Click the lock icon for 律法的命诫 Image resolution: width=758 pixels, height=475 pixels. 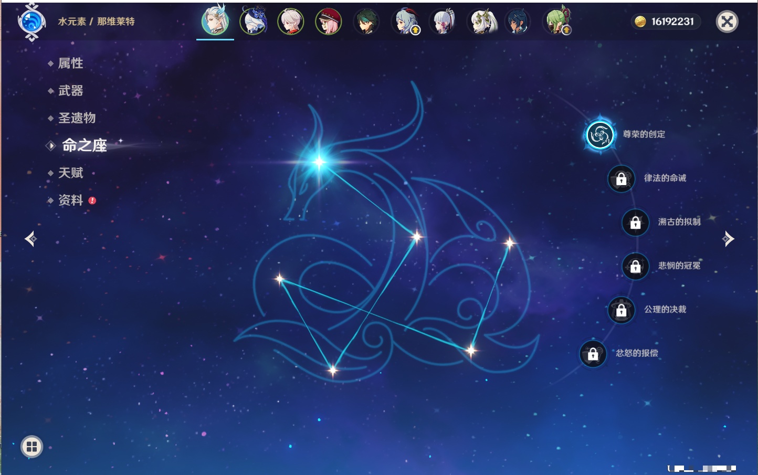click(621, 179)
